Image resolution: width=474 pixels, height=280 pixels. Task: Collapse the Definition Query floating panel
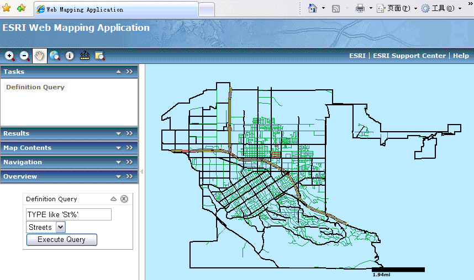tap(114, 199)
